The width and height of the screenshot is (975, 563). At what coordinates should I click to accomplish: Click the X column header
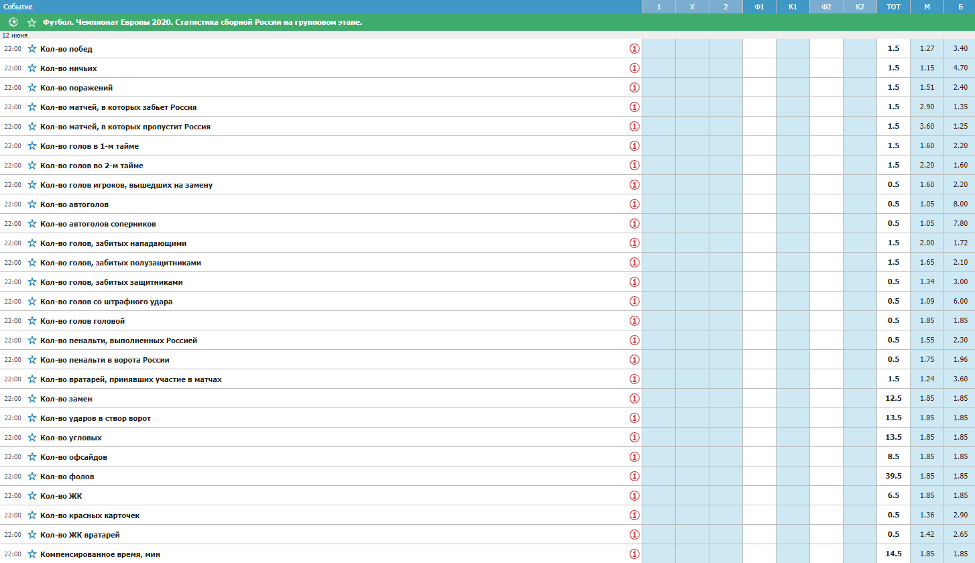click(693, 7)
